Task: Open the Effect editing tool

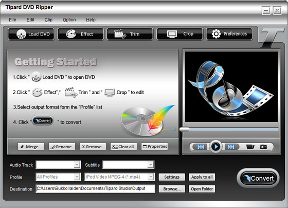Action: coord(81,34)
